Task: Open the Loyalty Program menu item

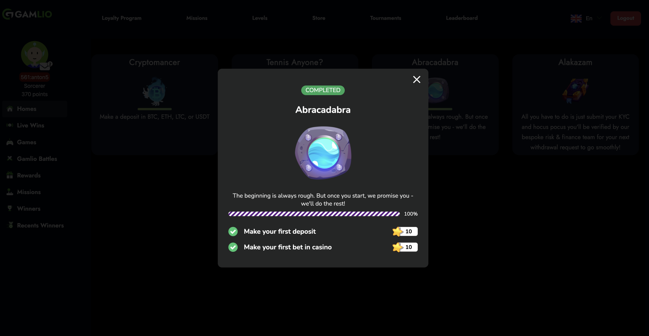Action: pyautogui.click(x=121, y=18)
